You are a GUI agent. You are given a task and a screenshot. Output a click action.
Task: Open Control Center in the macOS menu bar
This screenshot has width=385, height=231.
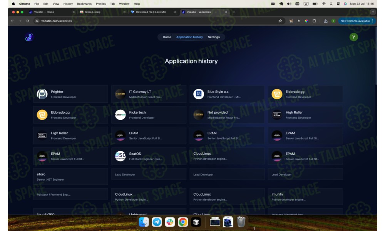tap(338, 4)
